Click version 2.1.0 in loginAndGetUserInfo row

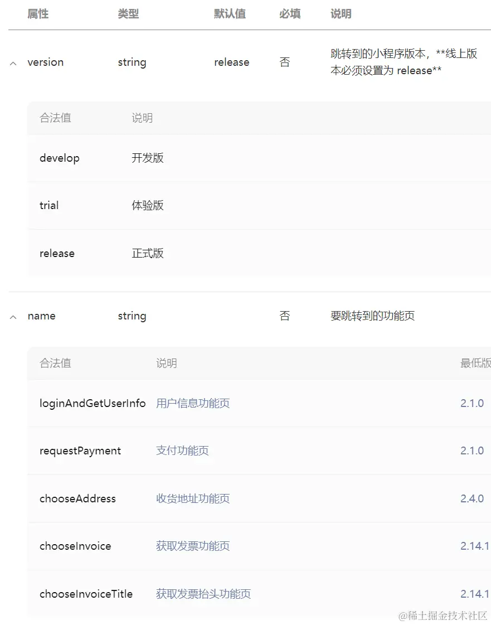(472, 403)
